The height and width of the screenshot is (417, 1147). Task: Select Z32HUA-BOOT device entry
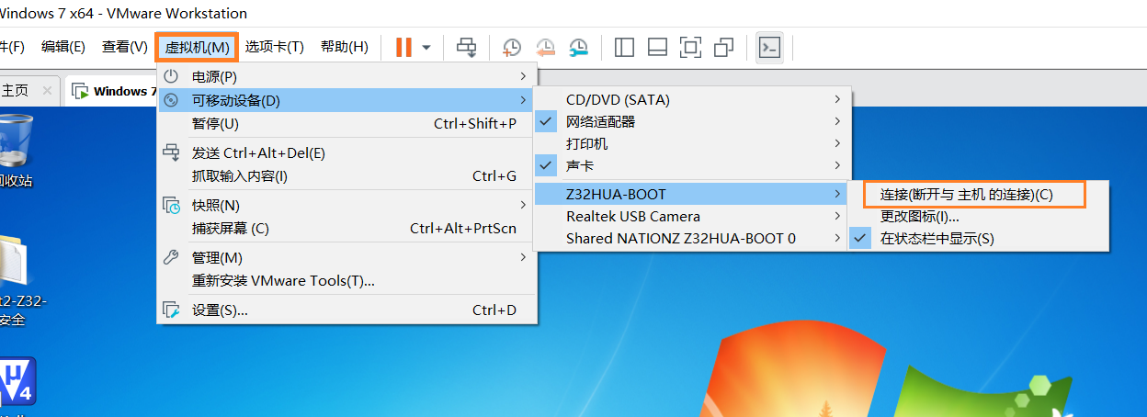(x=693, y=195)
